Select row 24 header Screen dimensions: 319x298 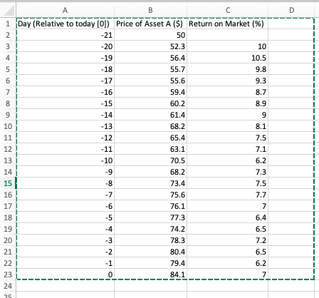coord(8,286)
